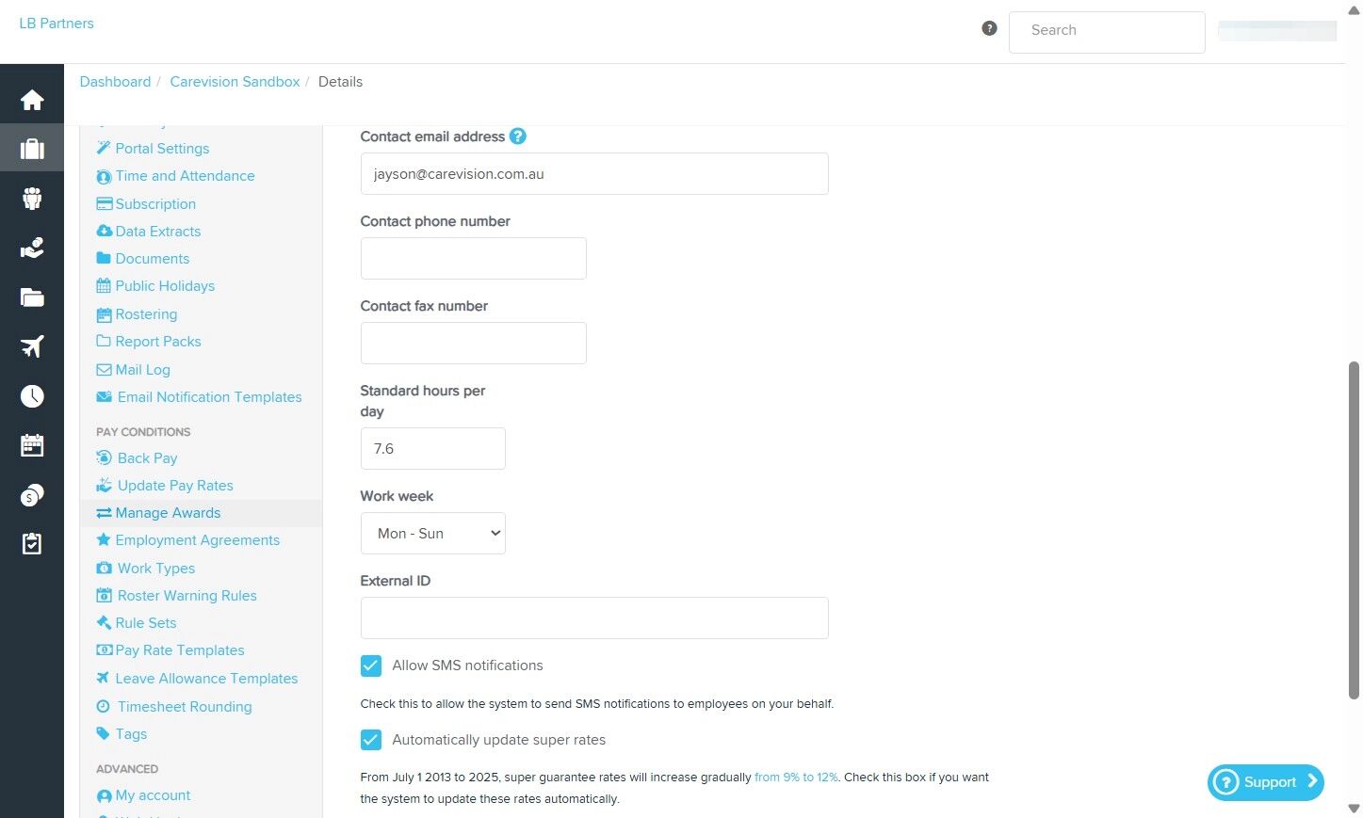Navigate to Carevision Sandbox breadcrumb
This screenshot has height=818, width=1363.
(235, 82)
